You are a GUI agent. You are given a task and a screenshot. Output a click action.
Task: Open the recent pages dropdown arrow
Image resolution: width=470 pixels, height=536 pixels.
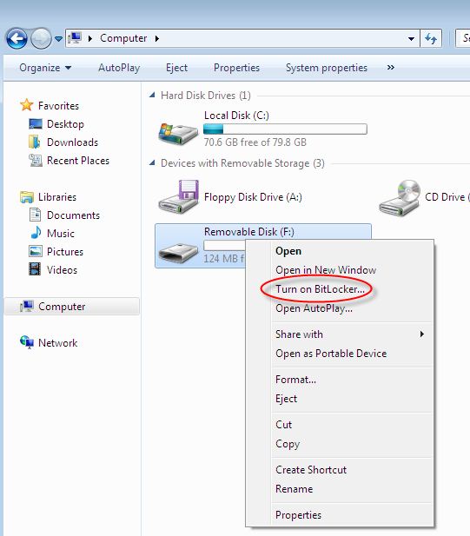[x=58, y=38]
